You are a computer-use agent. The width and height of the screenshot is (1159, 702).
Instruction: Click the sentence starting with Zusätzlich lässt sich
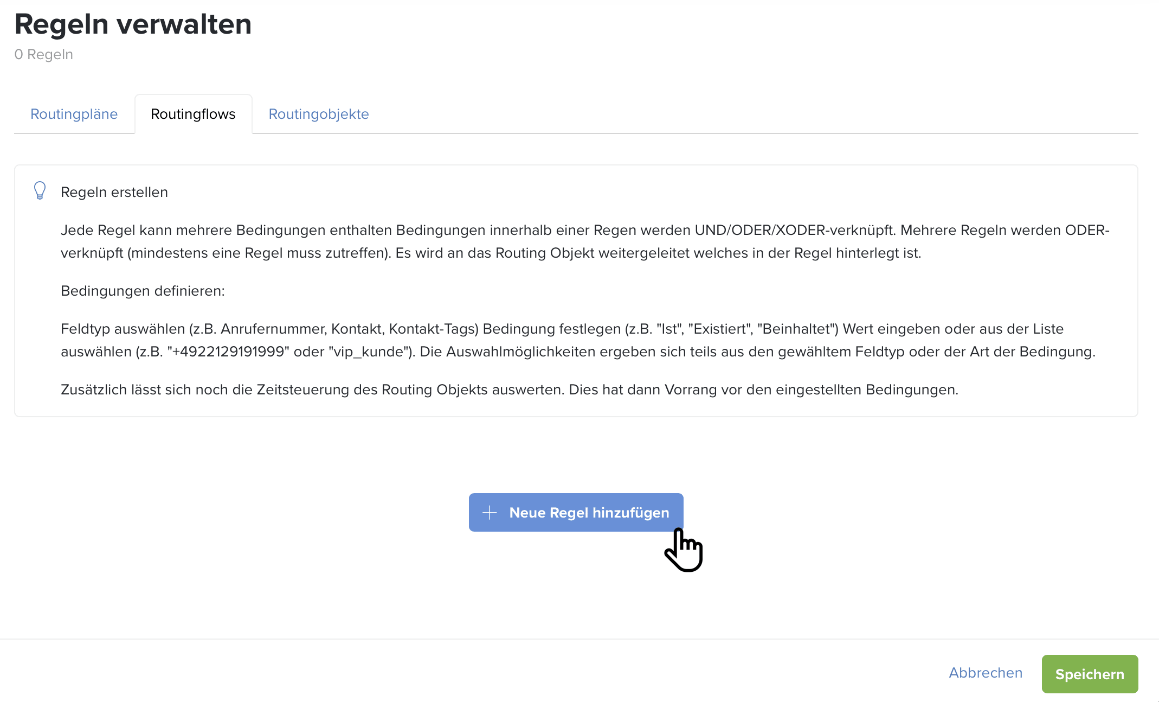[x=509, y=390]
